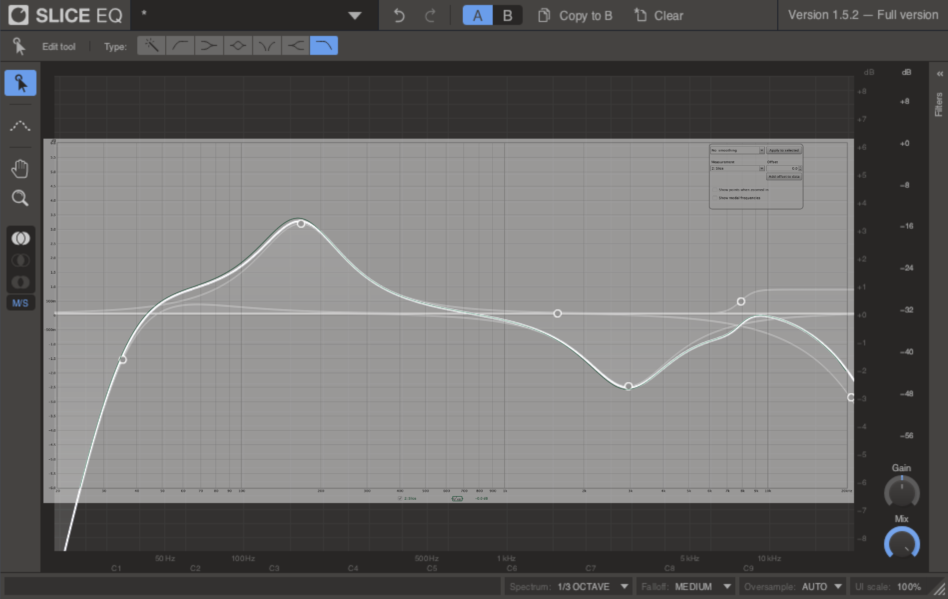Choose the low-pass filter type icon
The image size is (948, 599).
(324, 46)
